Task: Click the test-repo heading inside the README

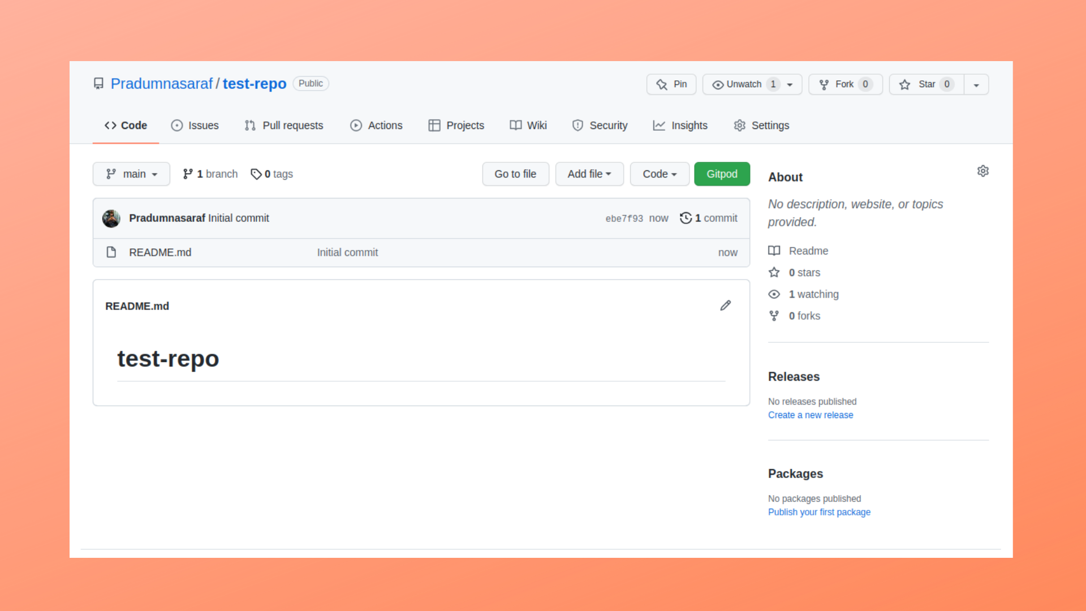Action: click(168, 359)
